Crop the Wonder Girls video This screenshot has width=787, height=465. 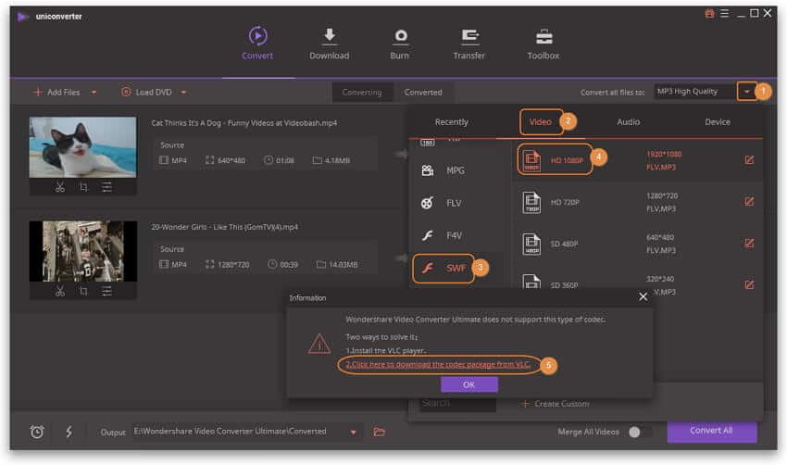(x=83, y=291)
